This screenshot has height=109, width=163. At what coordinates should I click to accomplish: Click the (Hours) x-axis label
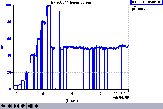[x=72, y=101]
